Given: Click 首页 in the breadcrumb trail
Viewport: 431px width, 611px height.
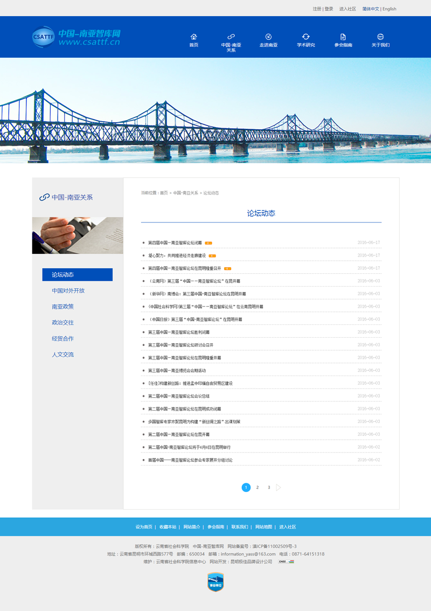Looking at the screenshot, I should coord(164,193).
